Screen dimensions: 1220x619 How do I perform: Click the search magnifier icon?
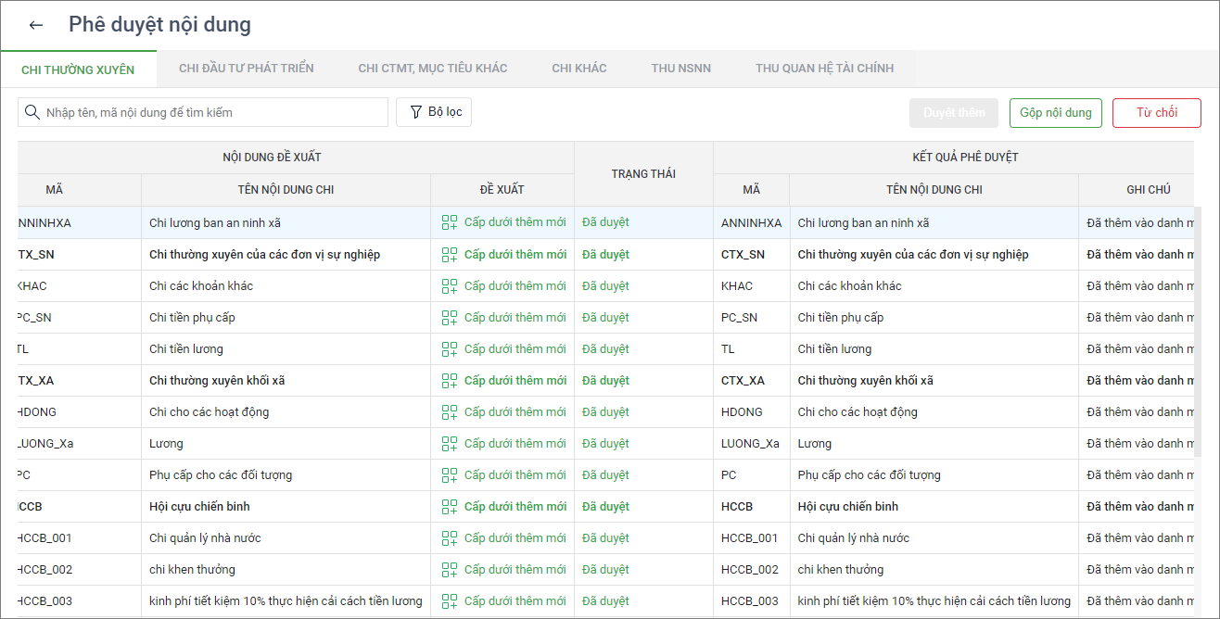point(32,112)
